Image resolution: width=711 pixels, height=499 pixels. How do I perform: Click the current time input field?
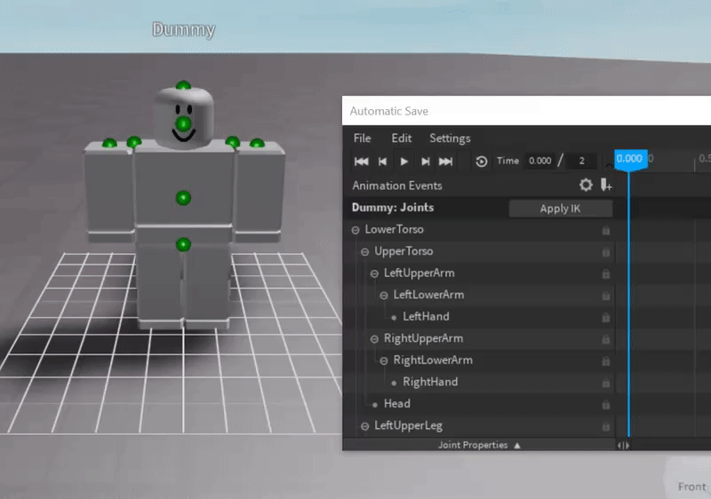(x=539, y=162)
